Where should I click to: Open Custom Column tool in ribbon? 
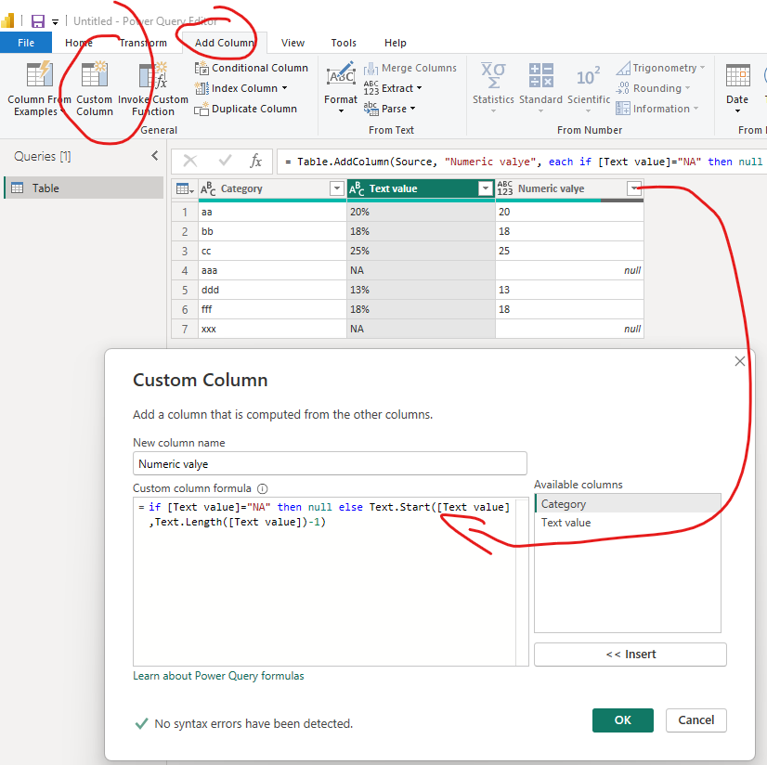click(x=95, y=89)
